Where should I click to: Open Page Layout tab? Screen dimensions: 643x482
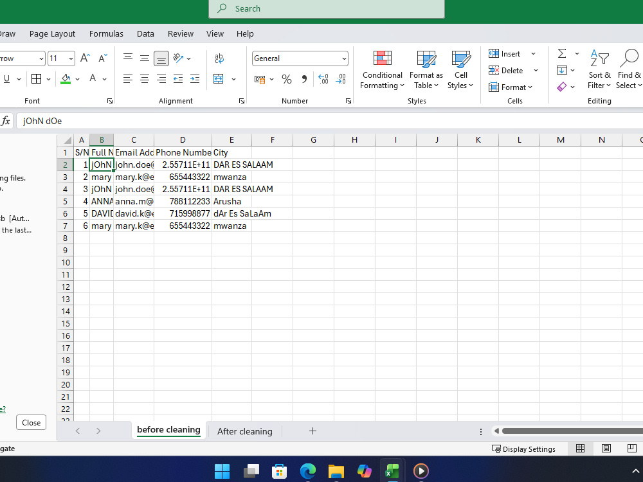point(52,33)
